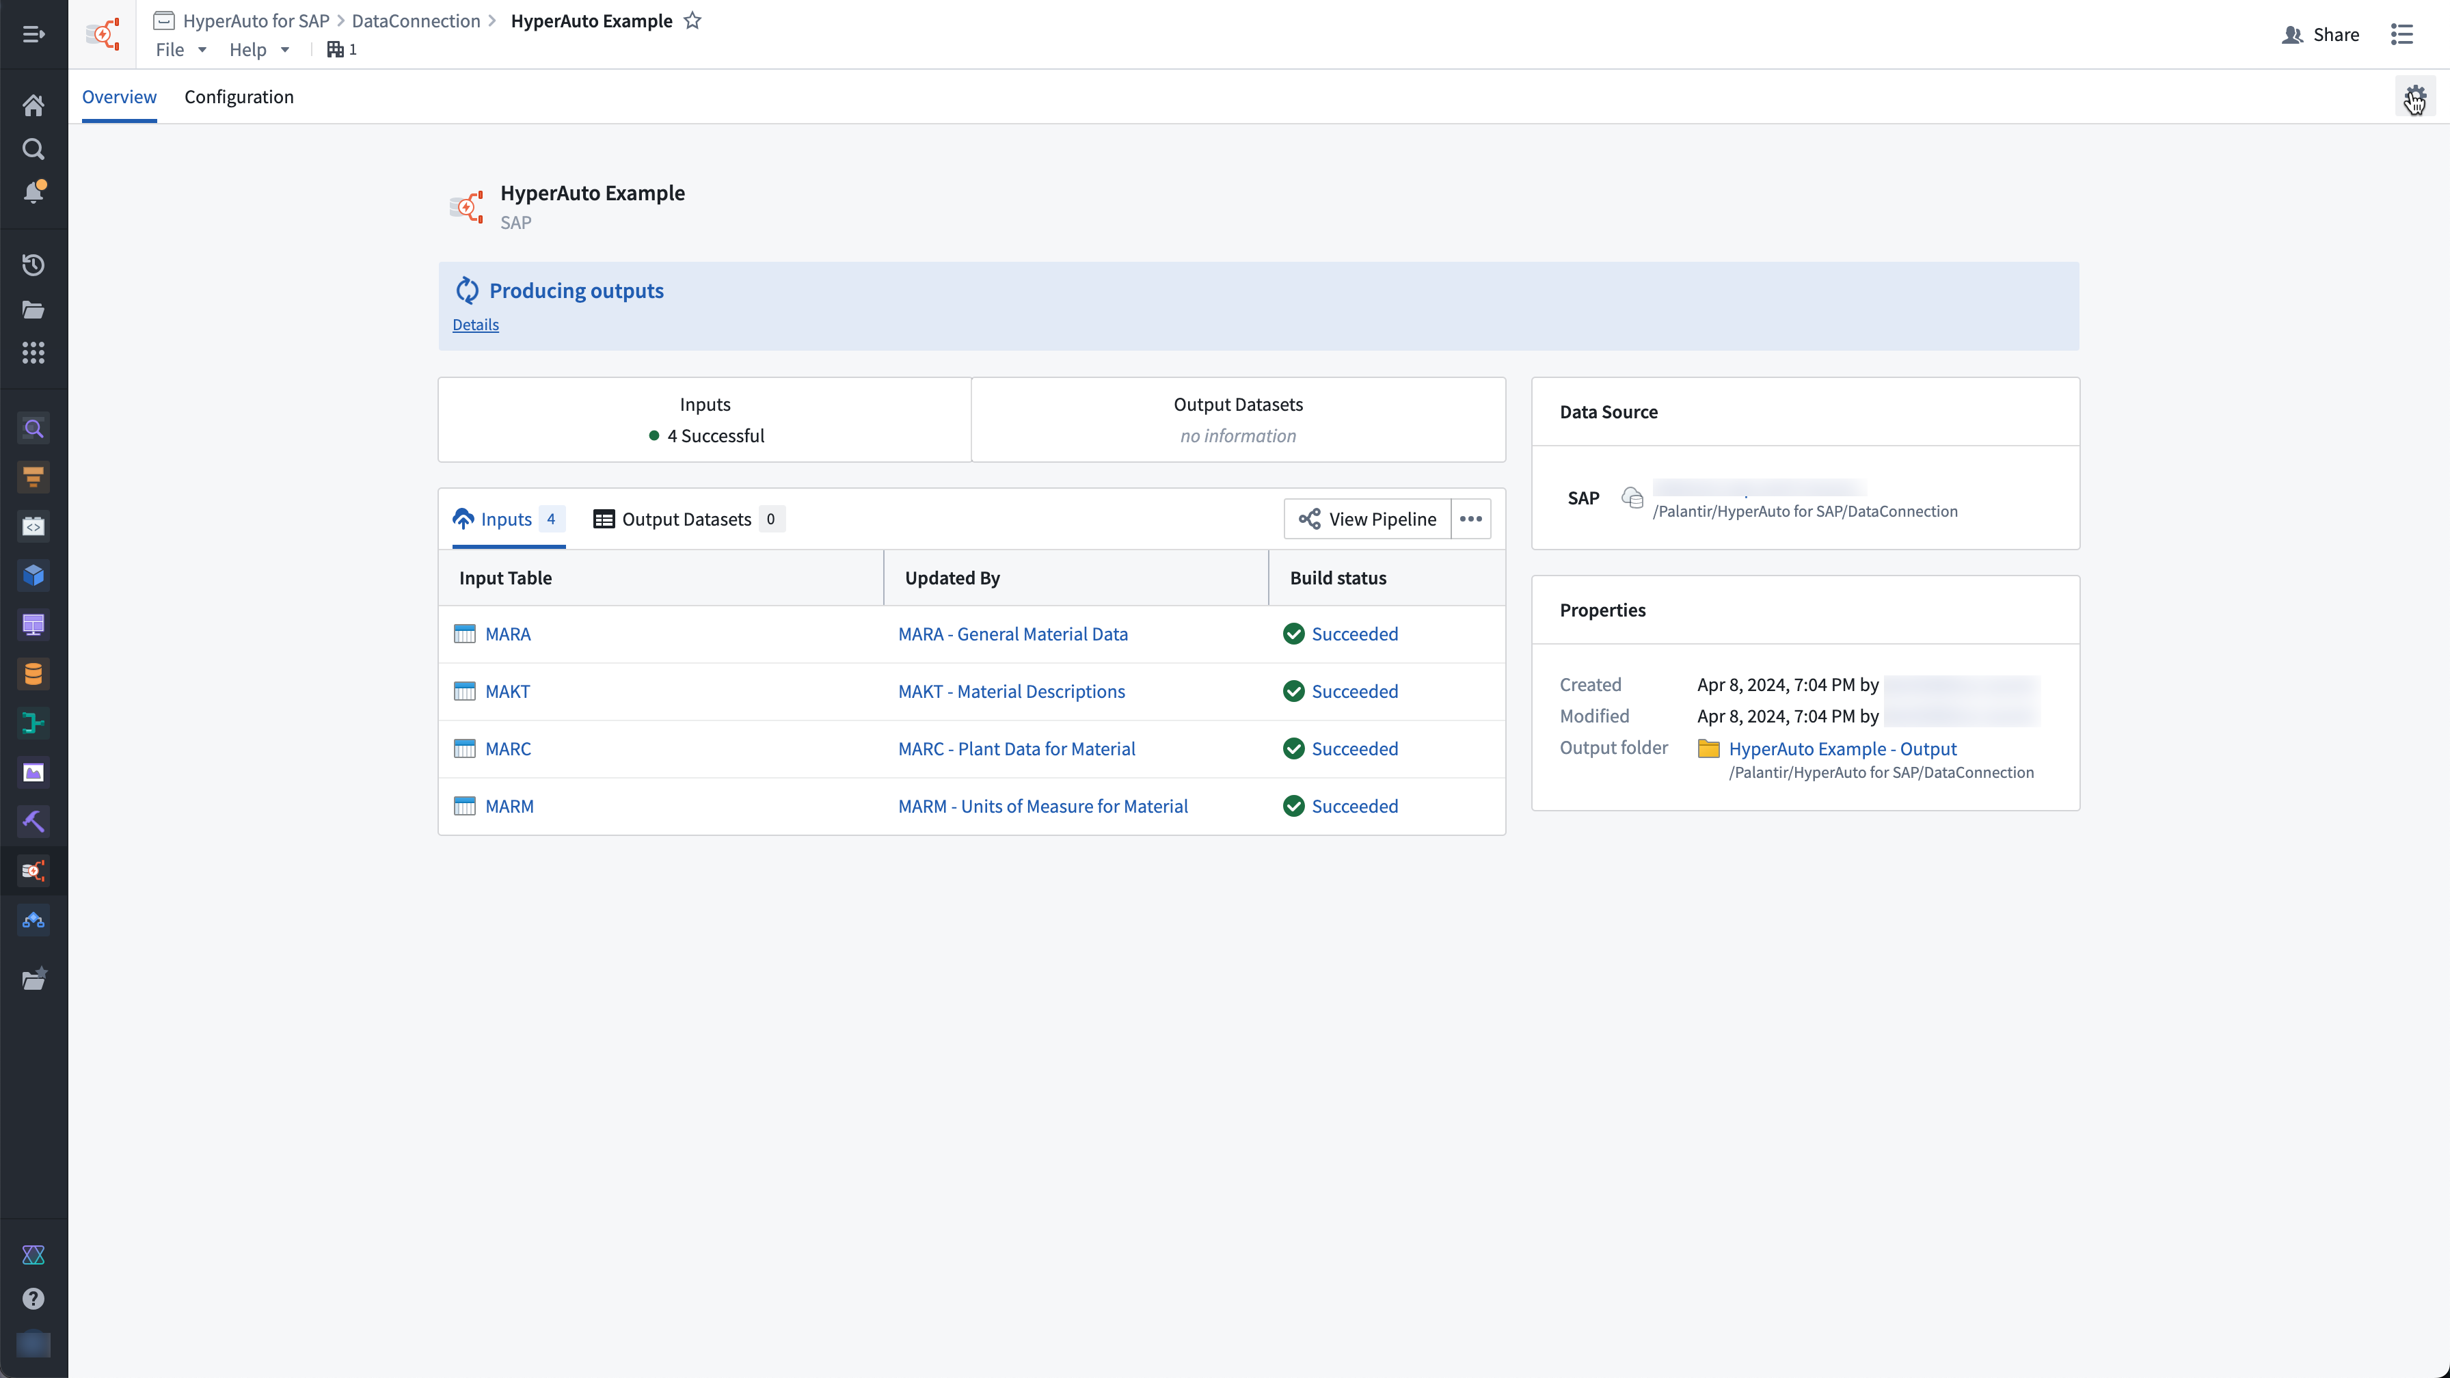Open the three-dot menu beside View Pipeline
Image resolution: width=2450 pixels, height=1378 pixels.
tap(1470, 519)
